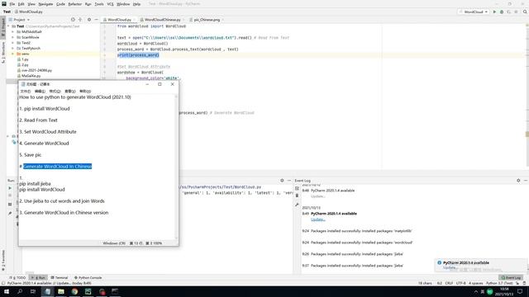Screen dimensions: 529x297
Task: Click the Update link under bold PyCharm 2020.1.4 available
Action: [x=317, y=219]
